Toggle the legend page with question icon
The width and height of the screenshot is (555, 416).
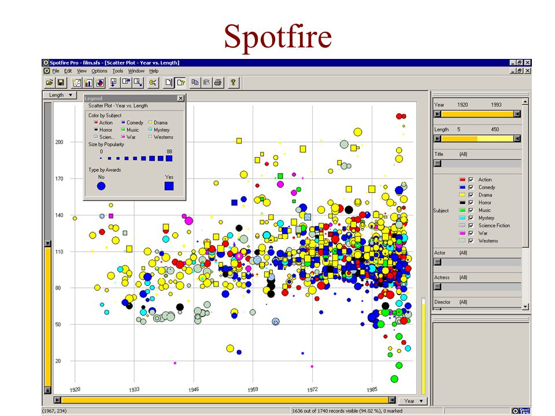pos(181,83)
